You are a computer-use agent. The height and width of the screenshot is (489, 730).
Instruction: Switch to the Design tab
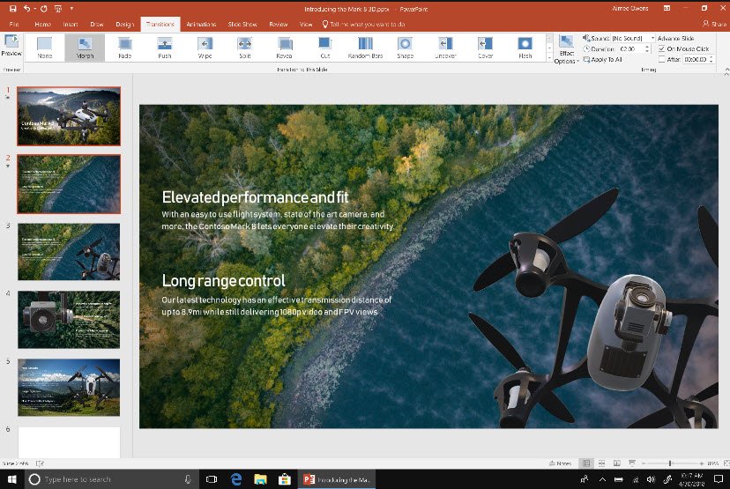click(124, 25)
